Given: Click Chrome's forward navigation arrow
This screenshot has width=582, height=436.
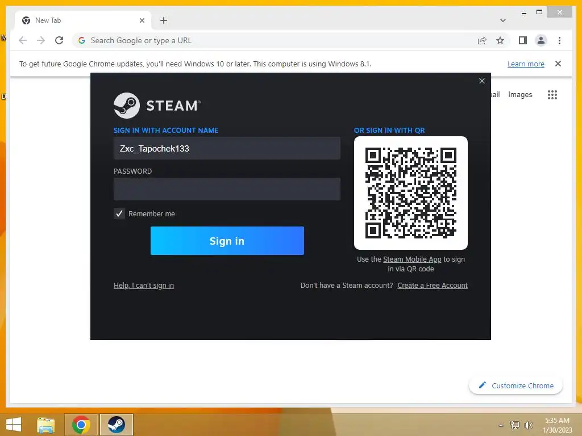Looking at the screenshot, I should click(x=41, y=40).
